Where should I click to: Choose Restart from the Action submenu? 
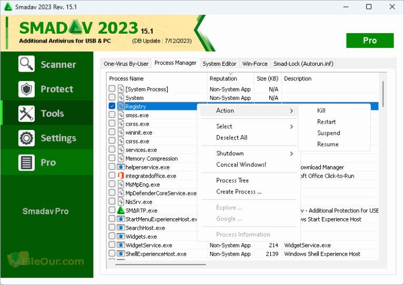(x=327, y=122)
